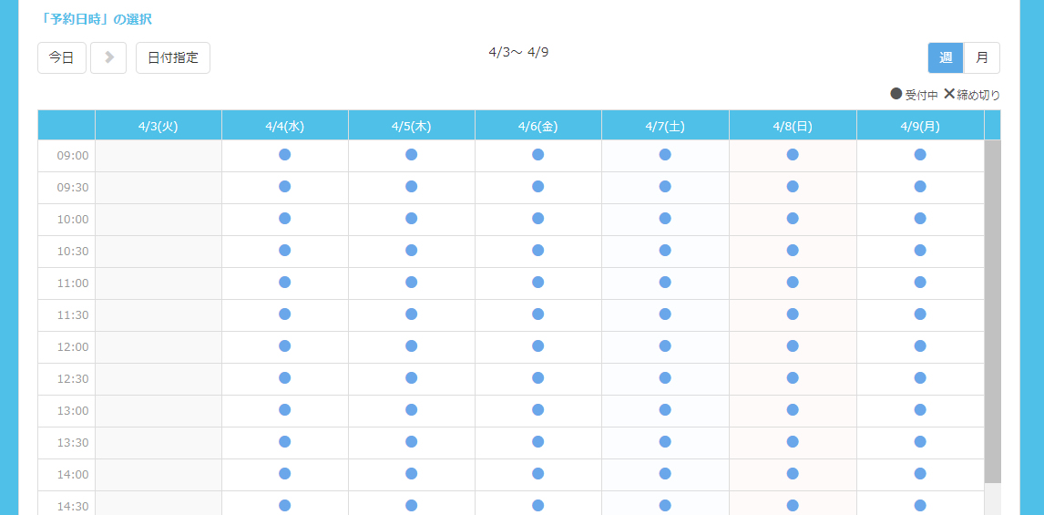Open the 日付指定 date picker
The image size is (1044, 515).
(x=173, y=57)
